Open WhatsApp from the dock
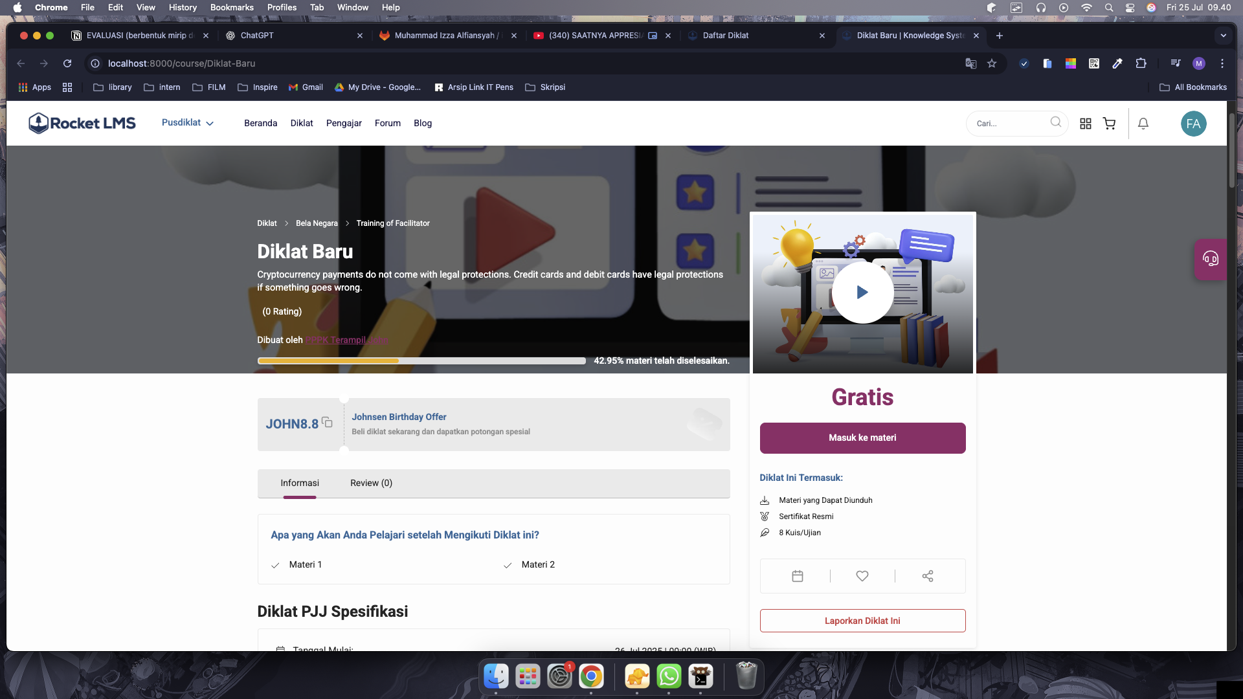Screen dimensions: 1243x699 coord(669,677)
